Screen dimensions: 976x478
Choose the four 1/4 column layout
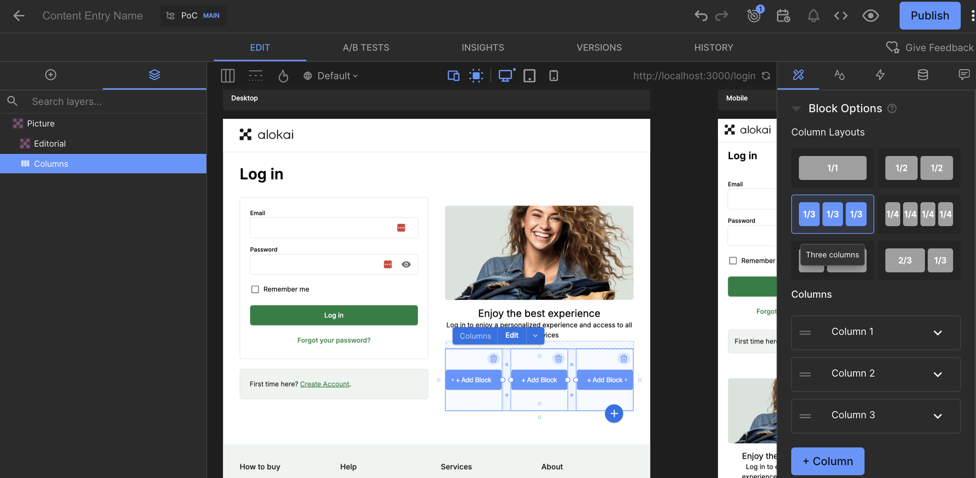pyautogui.click(x=919, y=214)
